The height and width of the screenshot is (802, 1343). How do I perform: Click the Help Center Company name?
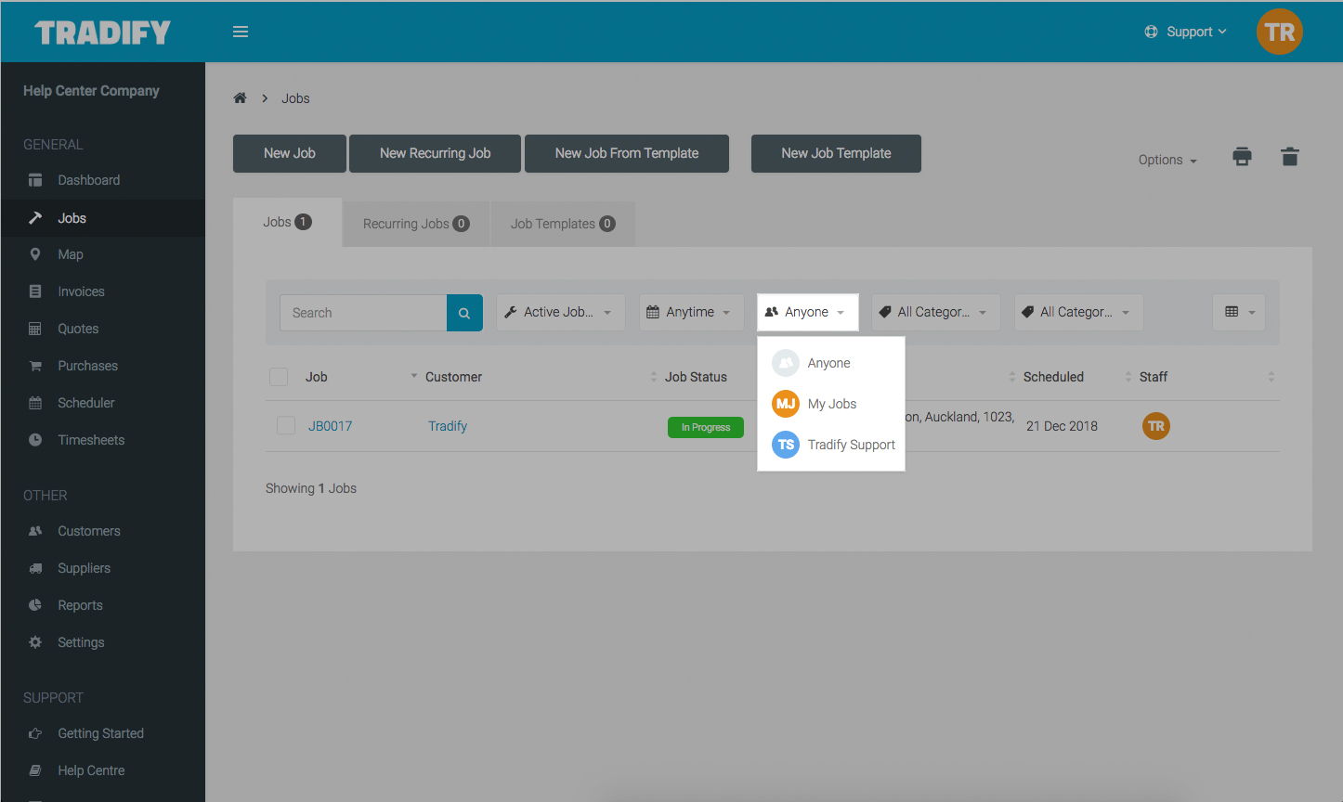click(91, 91)
